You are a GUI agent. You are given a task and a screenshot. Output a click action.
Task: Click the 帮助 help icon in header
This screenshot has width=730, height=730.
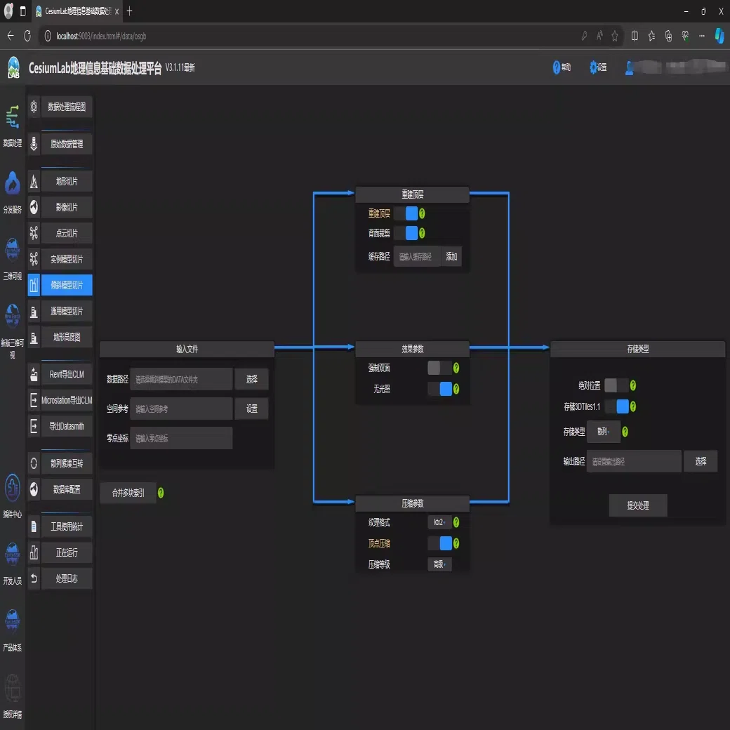click(x=557, y=67)
